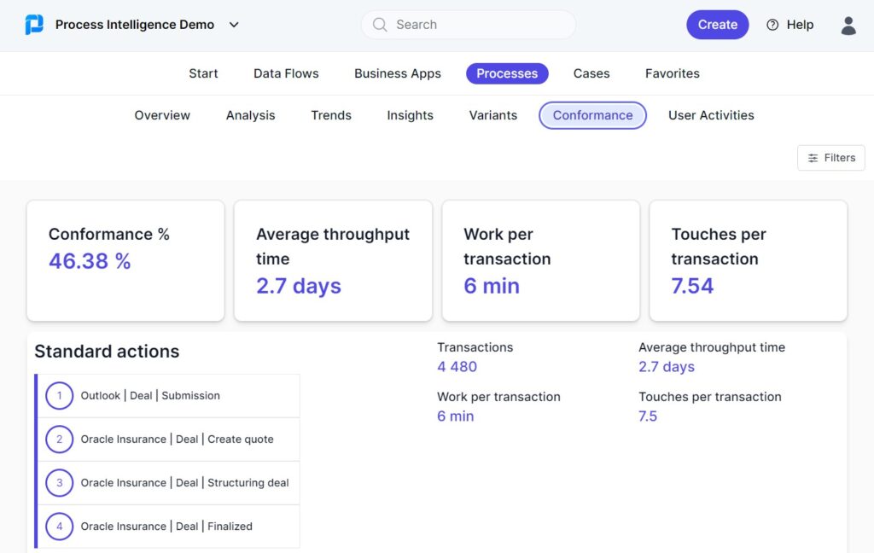The width and height of the screenshot is (874, 553).
Task: Click the 7.5 touches per transaction value
Action: 648,416
